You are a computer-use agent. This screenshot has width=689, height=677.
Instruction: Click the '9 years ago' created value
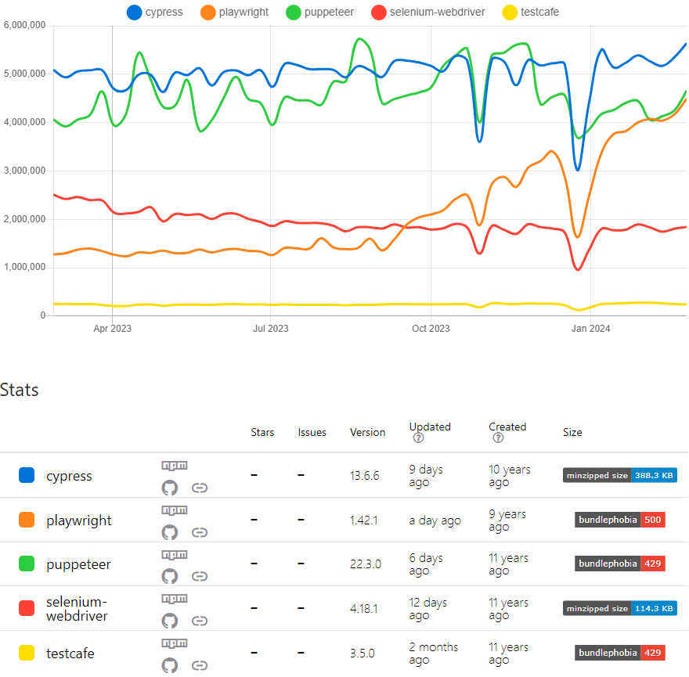[507, 520]
